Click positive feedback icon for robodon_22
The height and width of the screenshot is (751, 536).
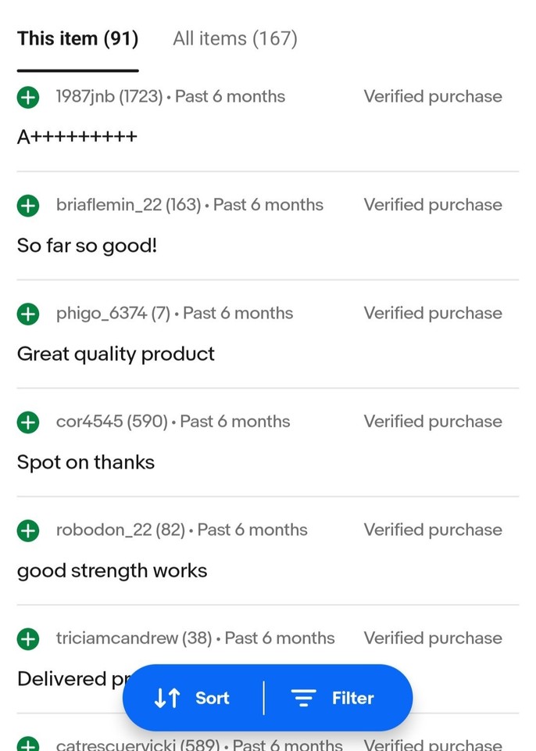(x=27, y=530)
